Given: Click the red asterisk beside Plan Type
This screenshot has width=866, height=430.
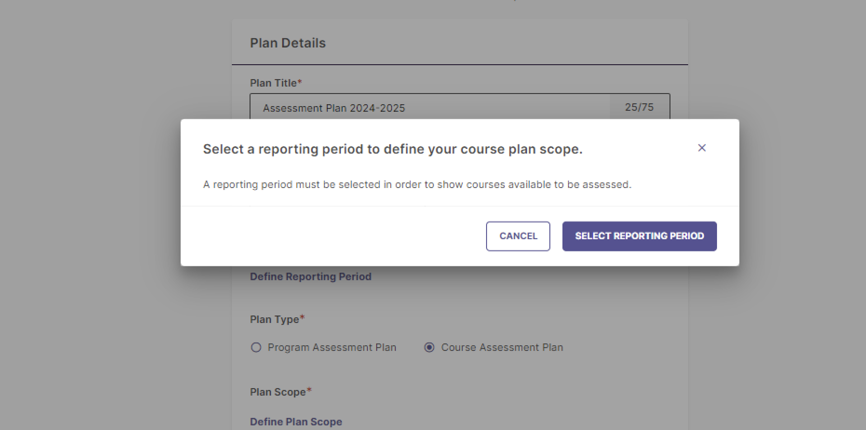Looking at the screenshot, I should (x=302, y=318).
